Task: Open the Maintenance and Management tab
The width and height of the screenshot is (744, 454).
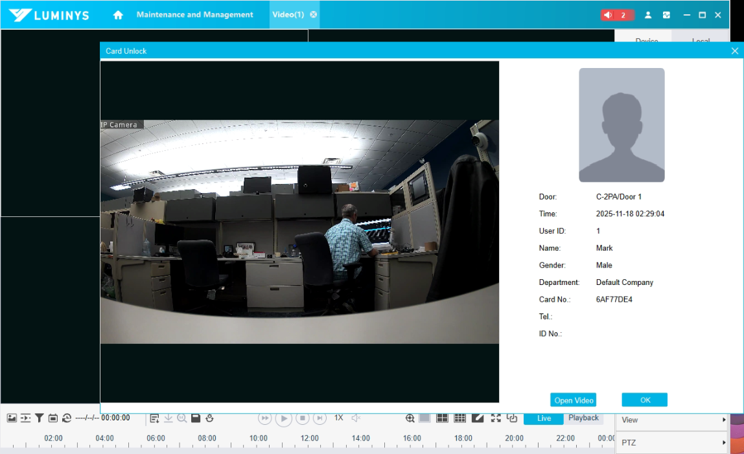Action: pos(194,15)
